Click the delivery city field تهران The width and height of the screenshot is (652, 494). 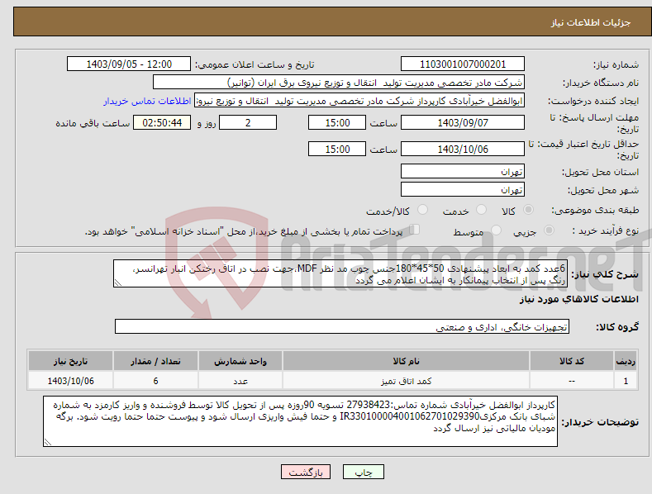point(463,190)
